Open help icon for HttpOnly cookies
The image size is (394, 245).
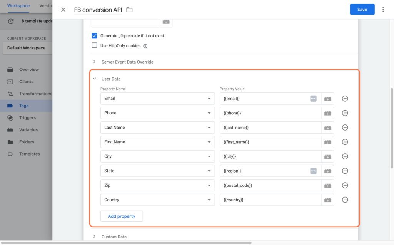pyautogui.click(x=145, y=46)
